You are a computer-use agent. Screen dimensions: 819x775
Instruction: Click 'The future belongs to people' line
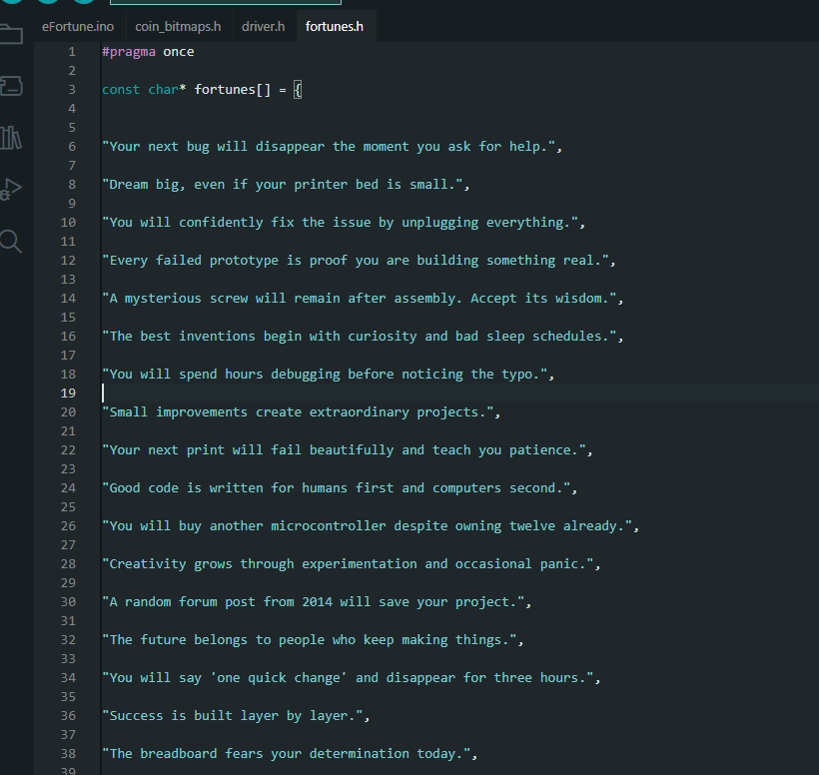pos(313,640)
